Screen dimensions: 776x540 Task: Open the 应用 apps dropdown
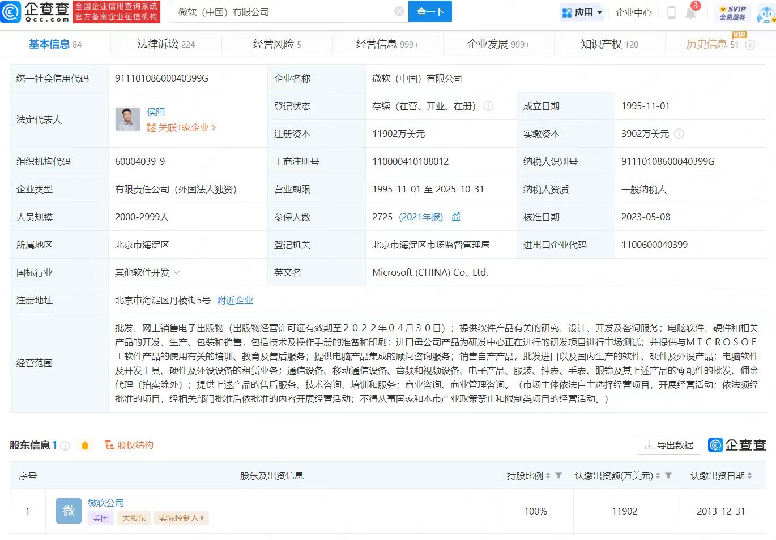tap(582, 12)
